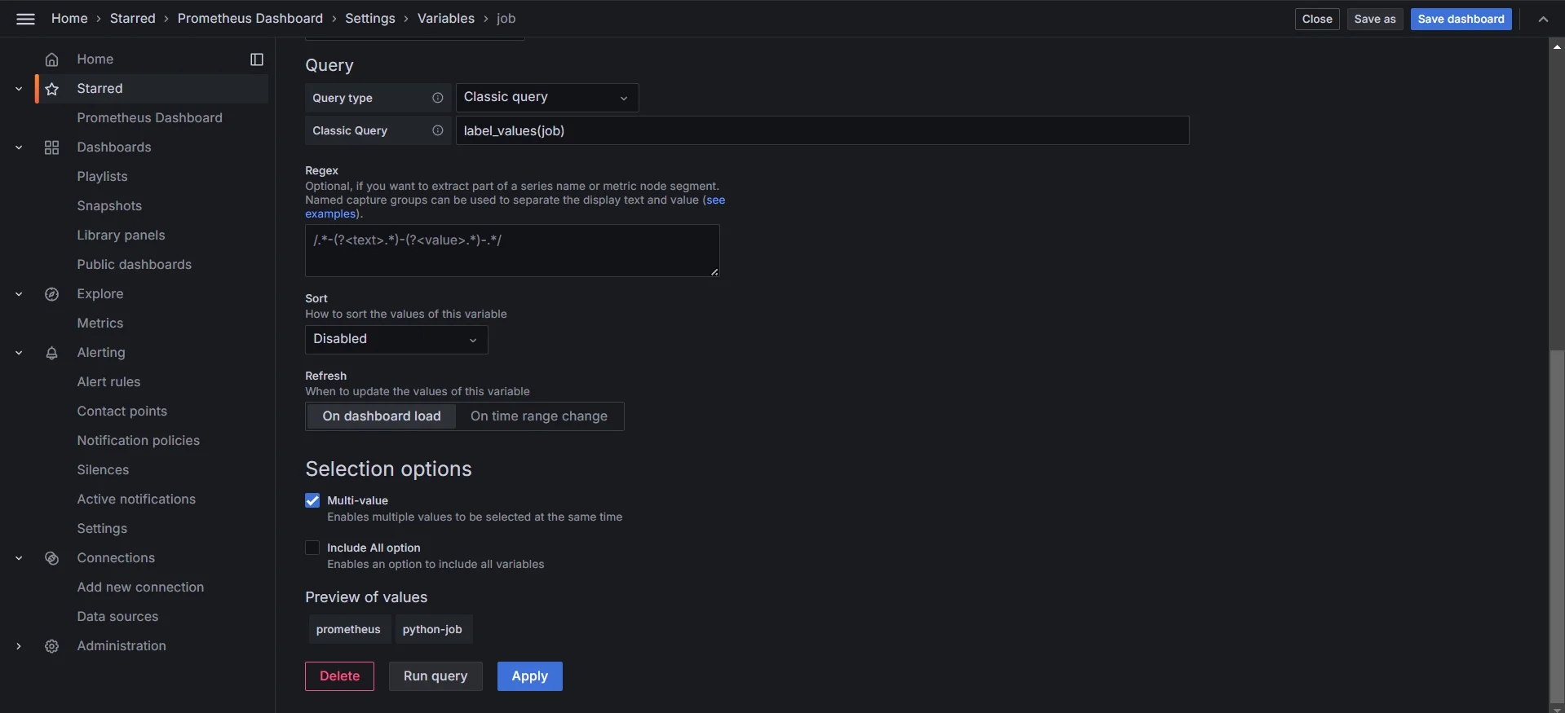Viewport: 1565px width, 713px height.
Task: Click the Explore compass icon
Action: pos(51,294)
